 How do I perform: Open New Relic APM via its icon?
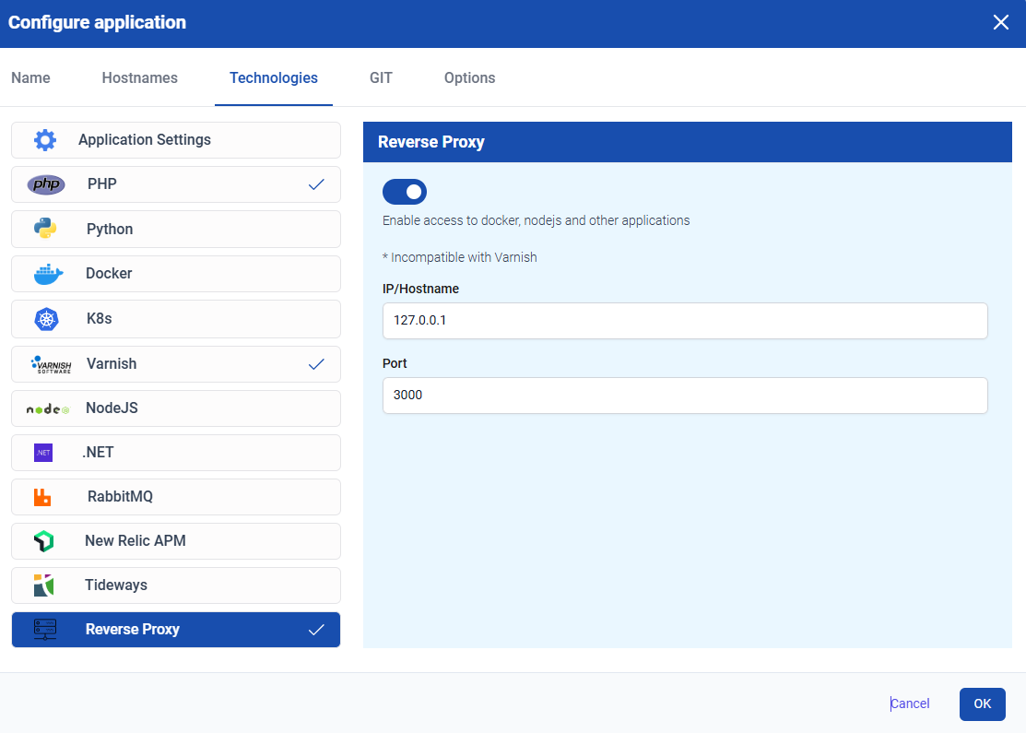click(45, 541)
